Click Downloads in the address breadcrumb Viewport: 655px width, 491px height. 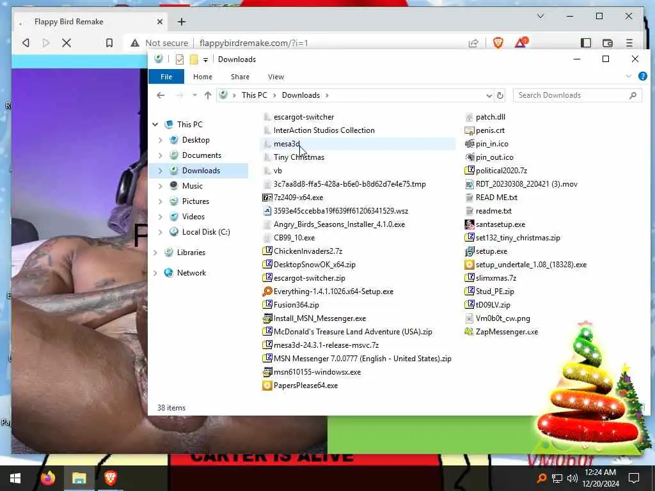click(301, 95)
